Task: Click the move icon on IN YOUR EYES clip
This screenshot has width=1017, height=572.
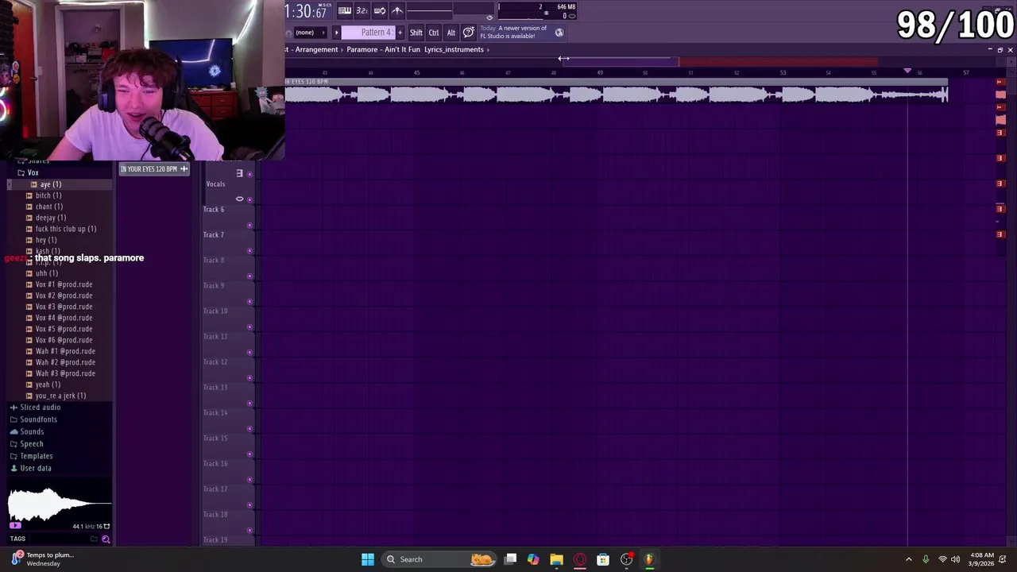Action: [x=184, y=168]
